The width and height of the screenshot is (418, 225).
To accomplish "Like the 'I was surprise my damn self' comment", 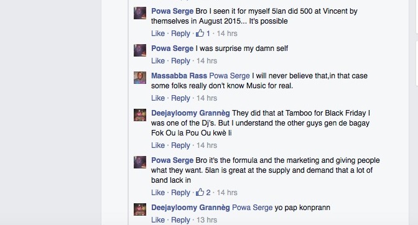I will 158,61.
